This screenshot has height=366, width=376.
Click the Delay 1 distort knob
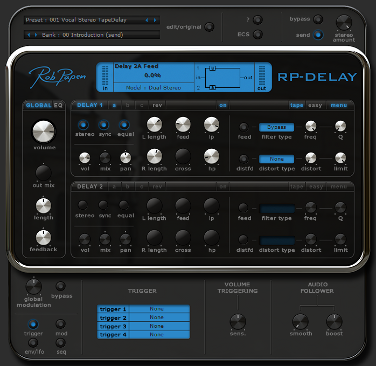pos(311,158)
